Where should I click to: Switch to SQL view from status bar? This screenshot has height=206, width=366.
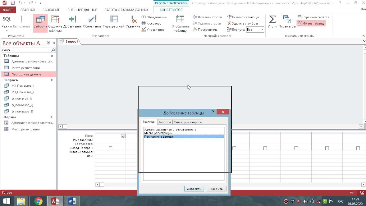pyautogui.click(x=352, y=193)
